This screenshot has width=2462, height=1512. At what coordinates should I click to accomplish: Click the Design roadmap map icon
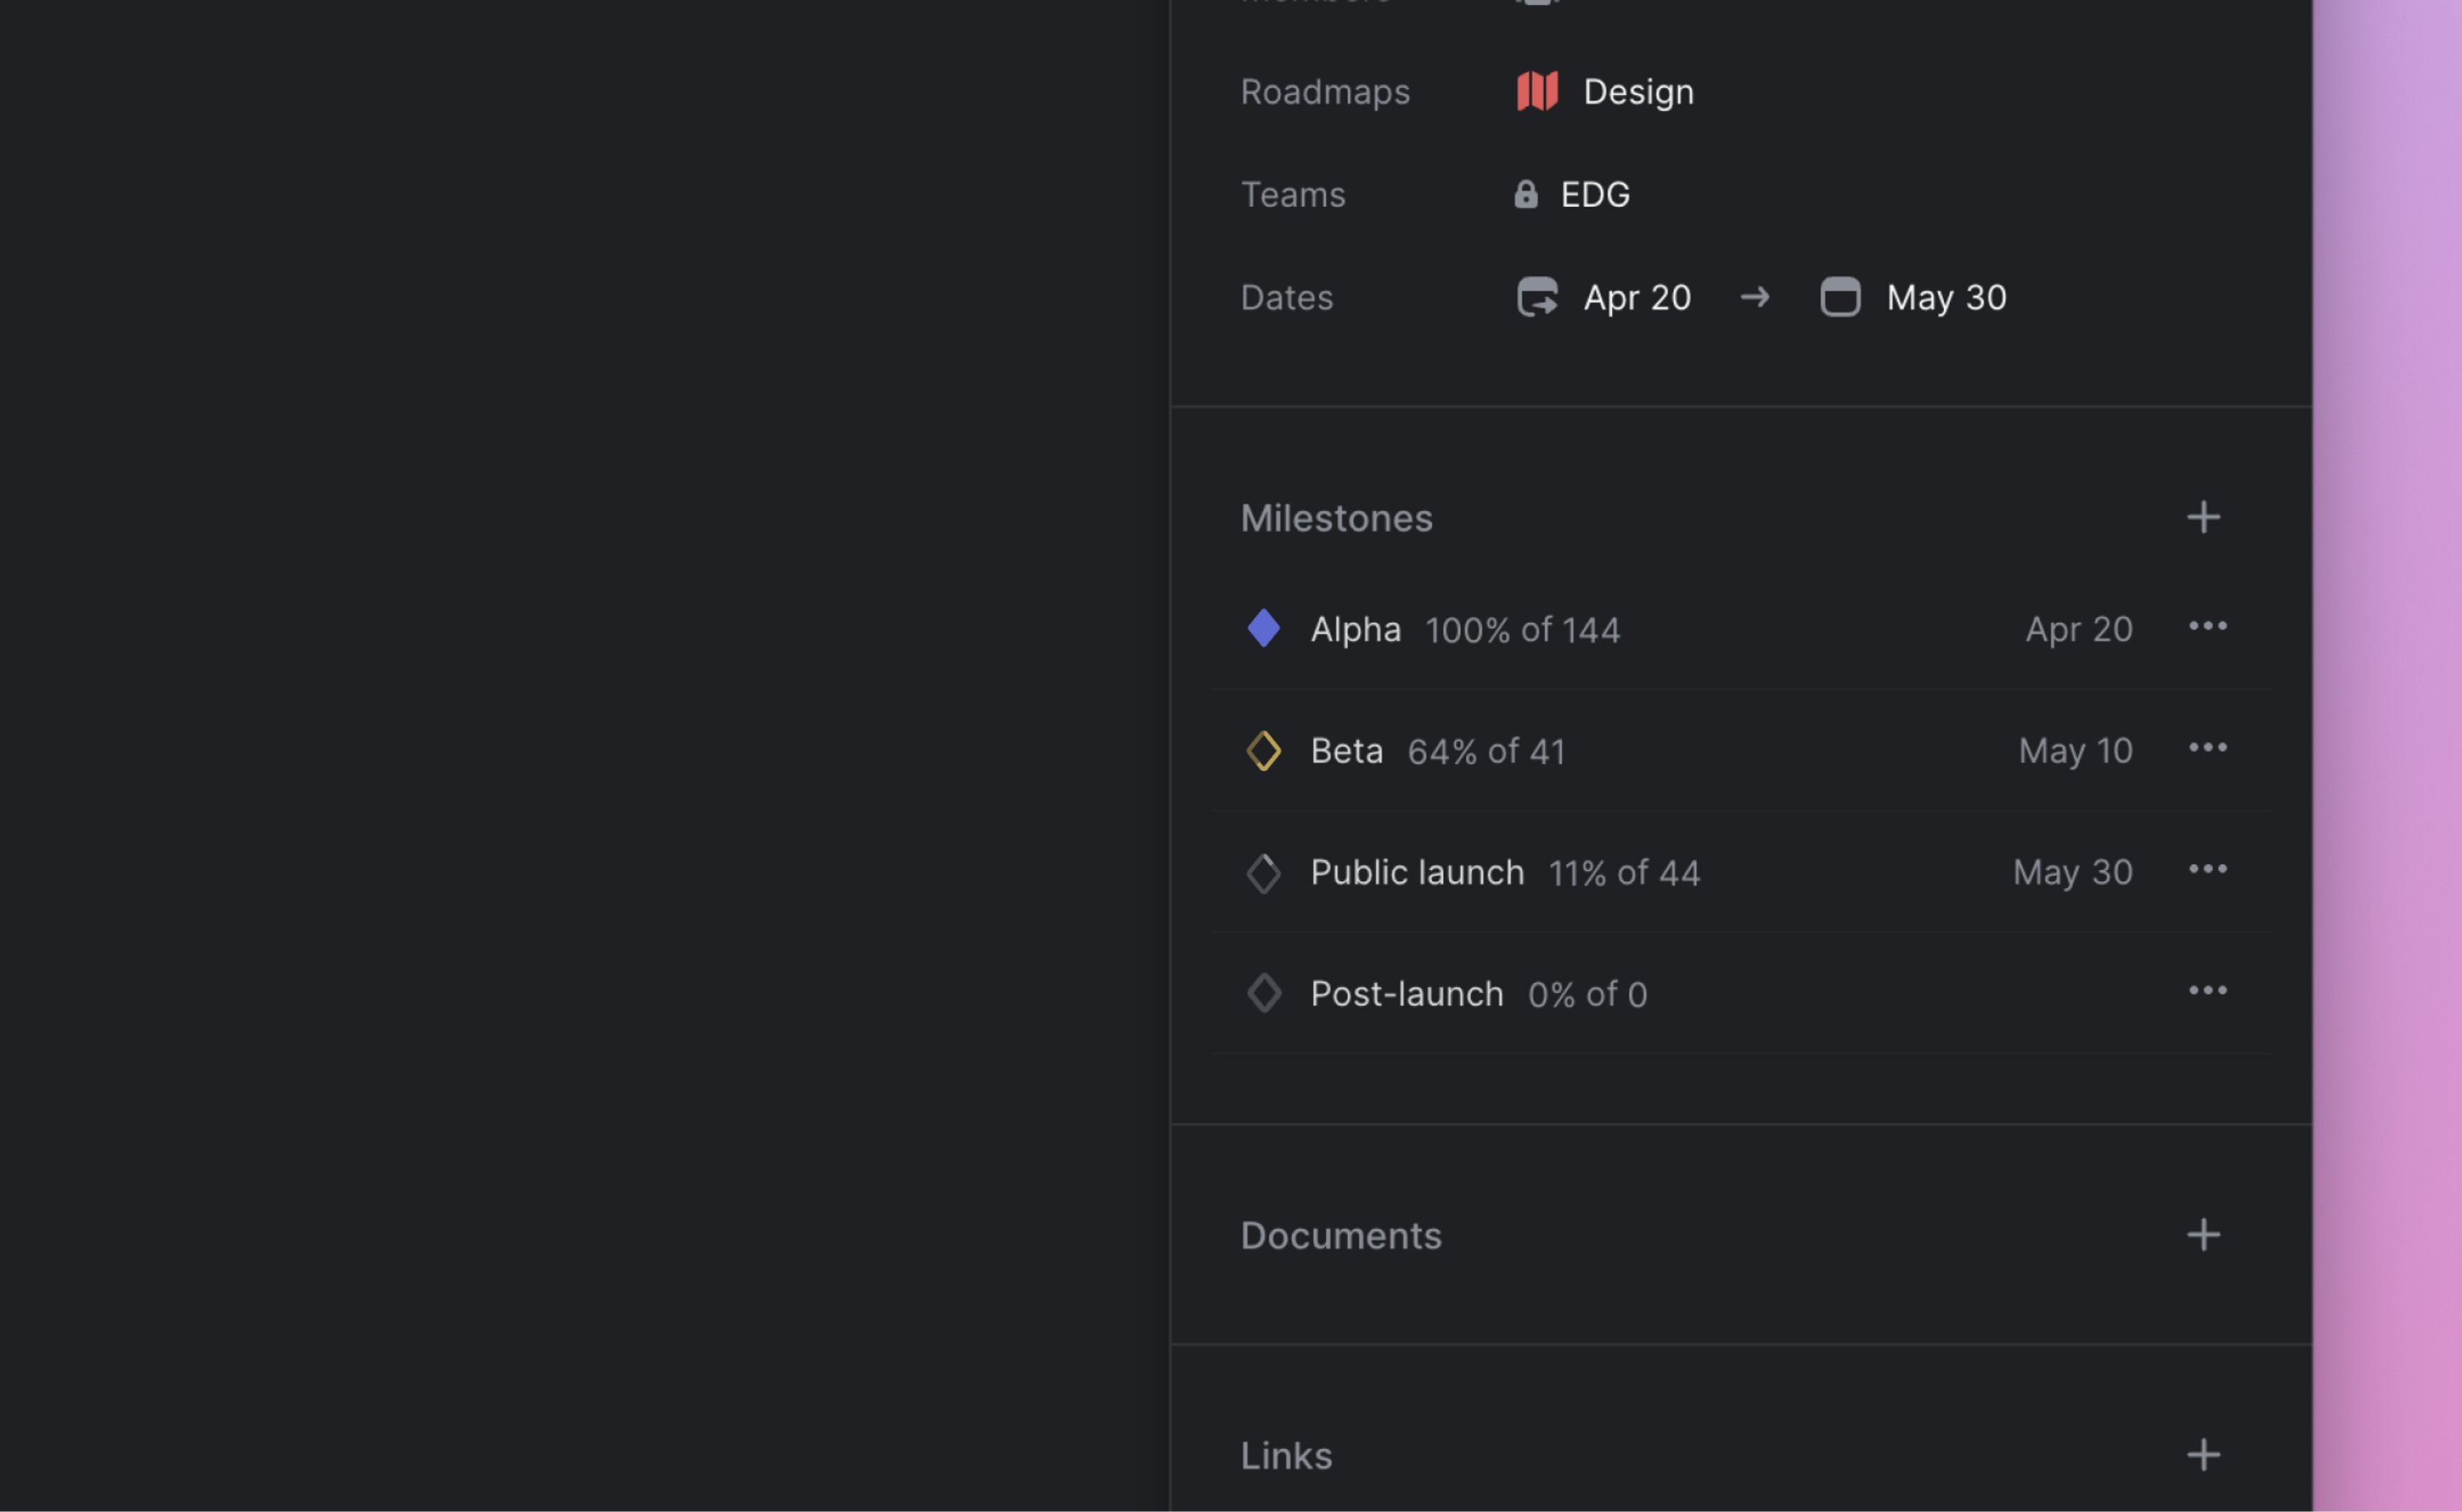[1537, 91]
